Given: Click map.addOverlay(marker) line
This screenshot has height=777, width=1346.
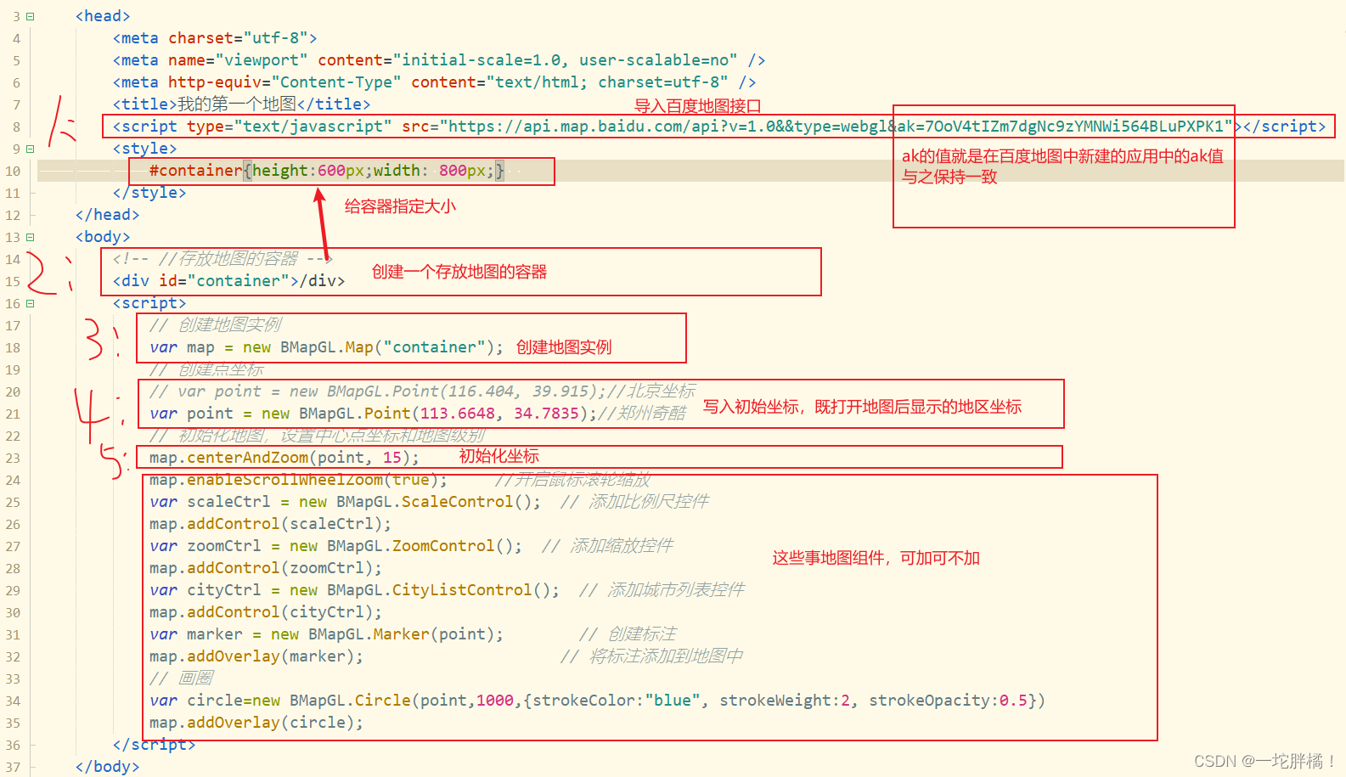Looking at the screenshot, I should click(256, 656).
